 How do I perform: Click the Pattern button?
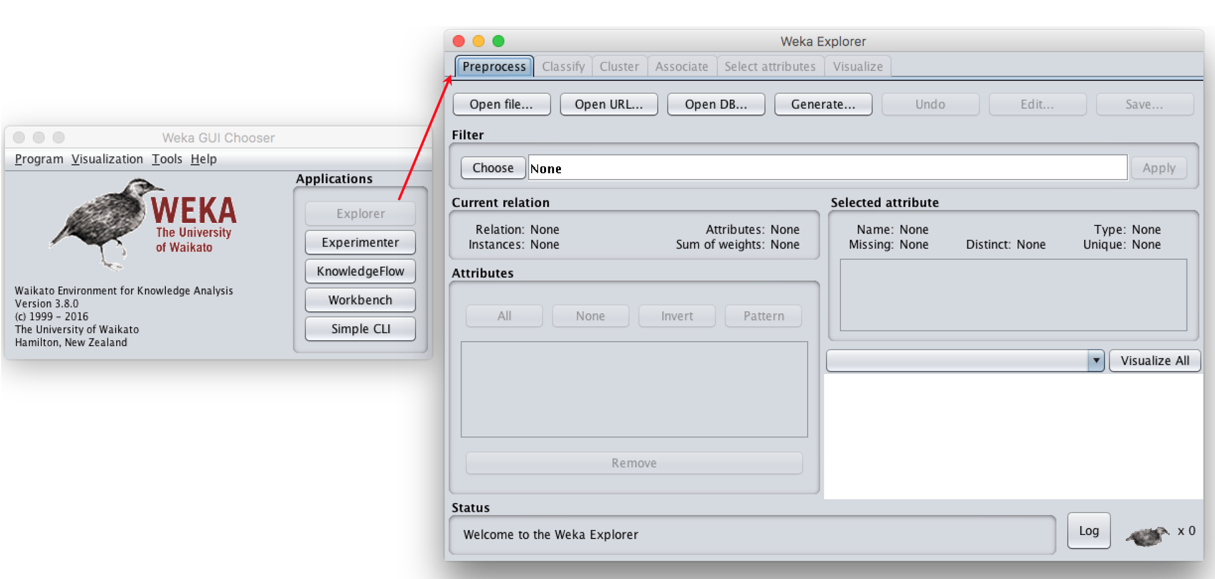pos(763,316)
